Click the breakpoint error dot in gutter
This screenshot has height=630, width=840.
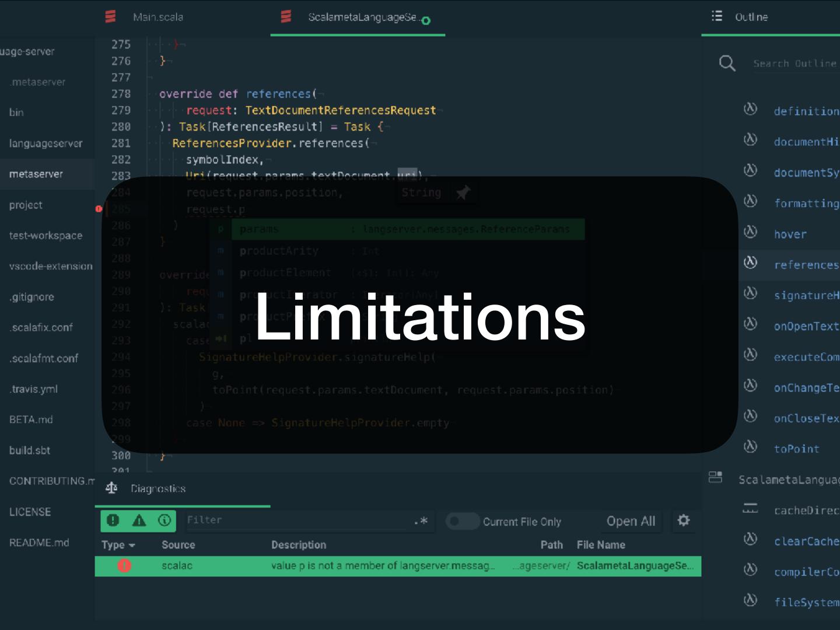point(99,208)
